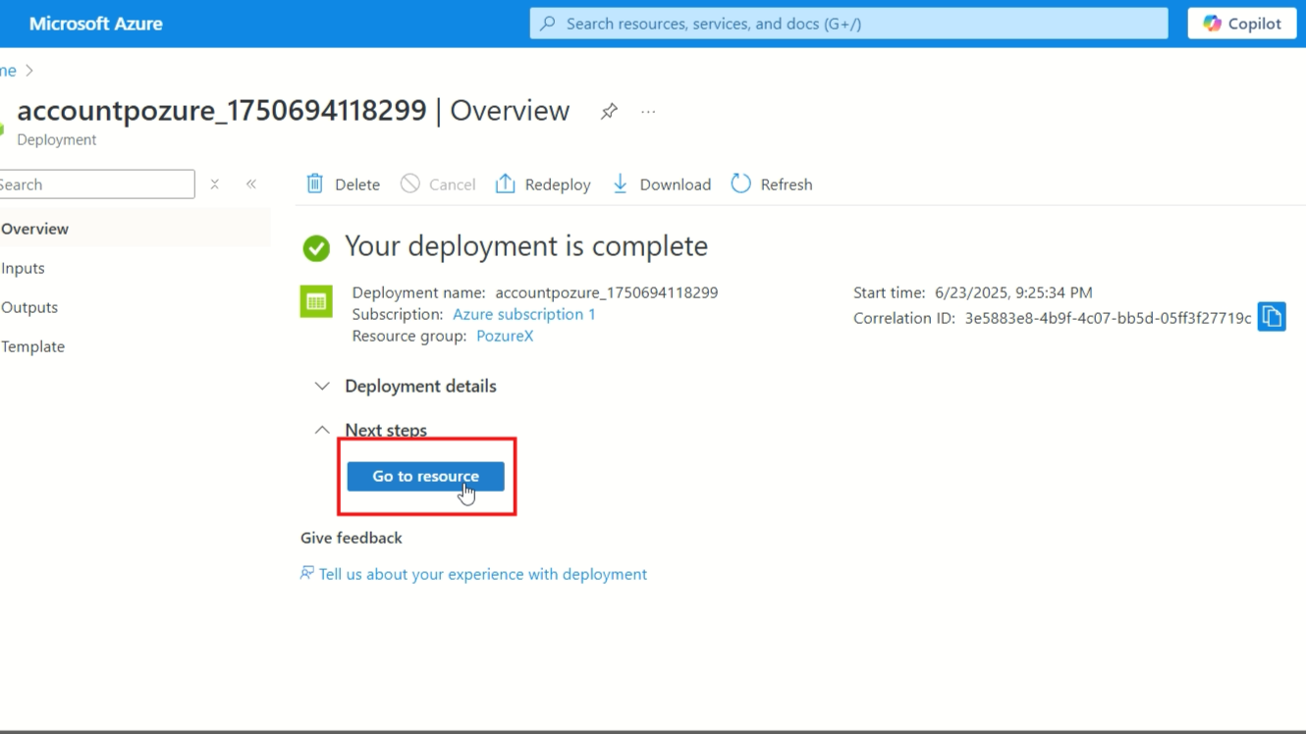Click the Give feedback heading
This screenshot has width=1306, height=734.
(x=352, y=538)
